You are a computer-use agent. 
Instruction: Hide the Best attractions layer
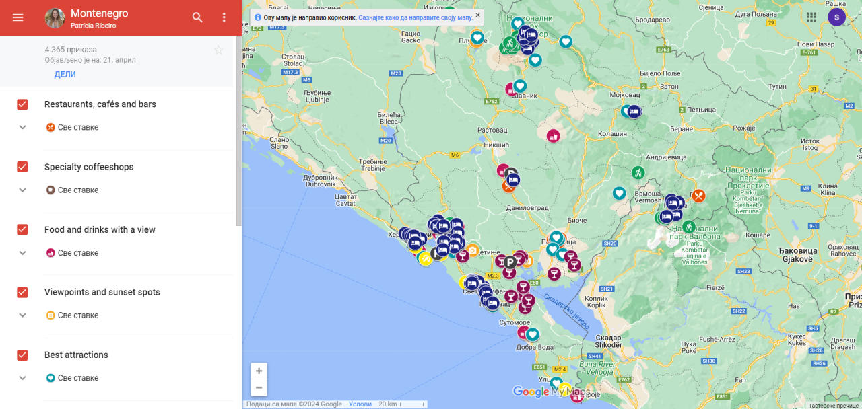coord(22,355)
